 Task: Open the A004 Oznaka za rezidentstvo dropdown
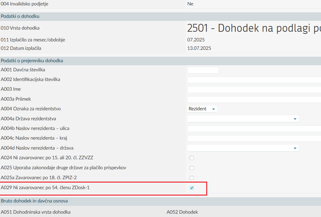202,109
